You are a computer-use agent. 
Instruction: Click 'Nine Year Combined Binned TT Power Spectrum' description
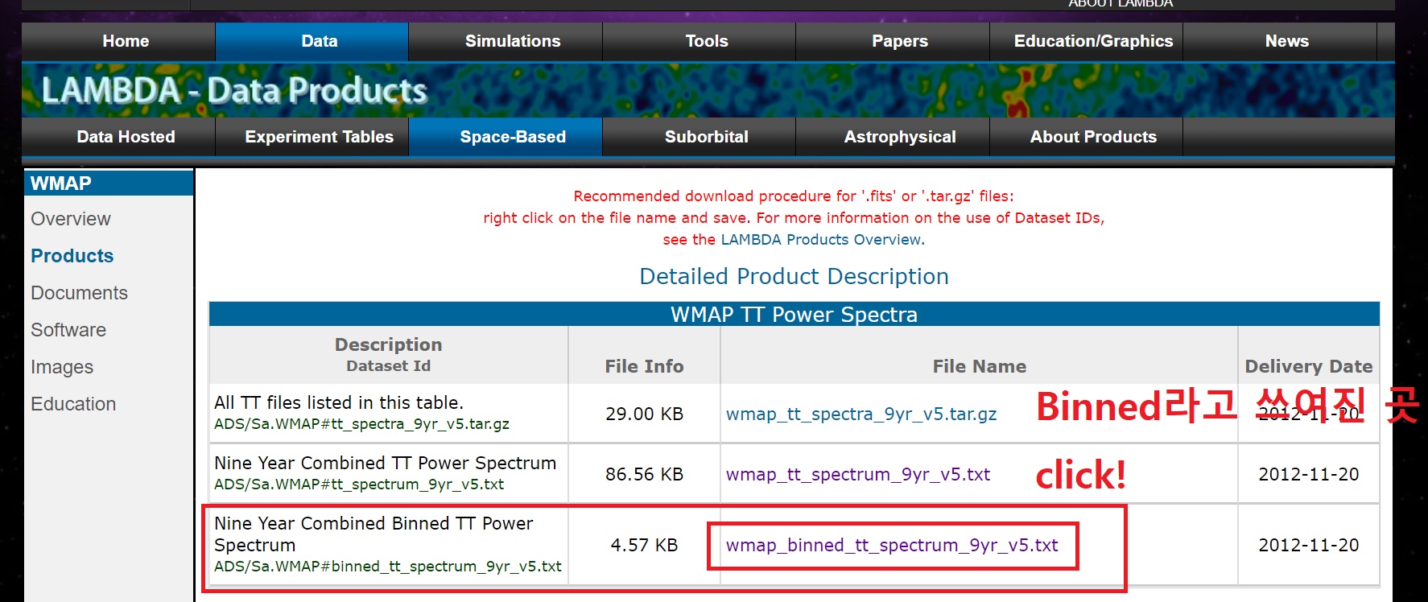click(374, 534)
